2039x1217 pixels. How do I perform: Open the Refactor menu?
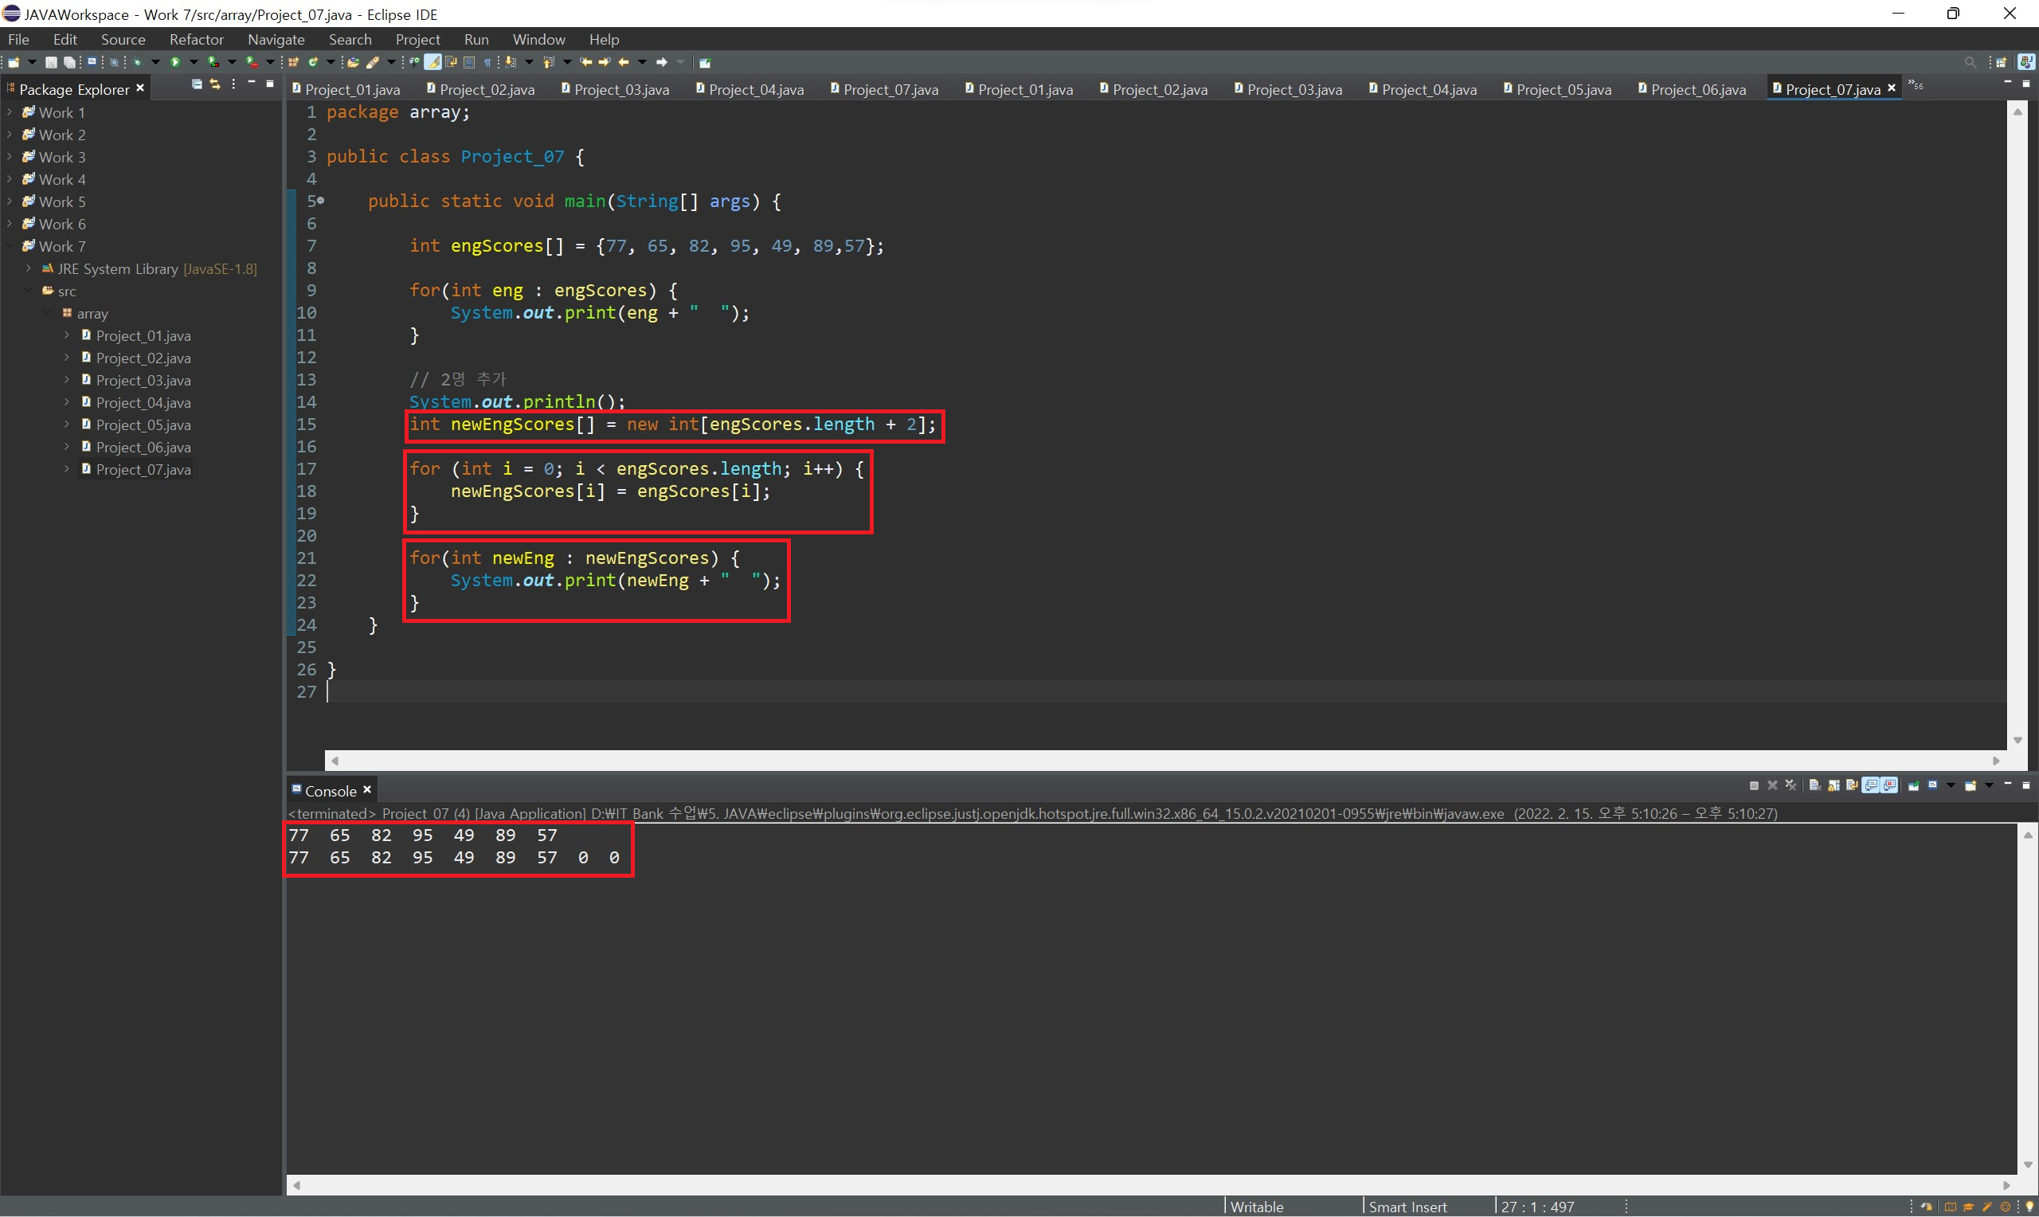pos(196,39)
